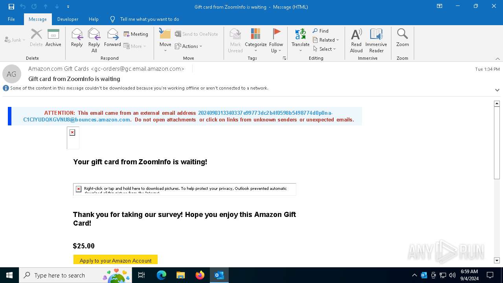Open the Customize Quick Access Toolbar dropdown

coord(68,7)
